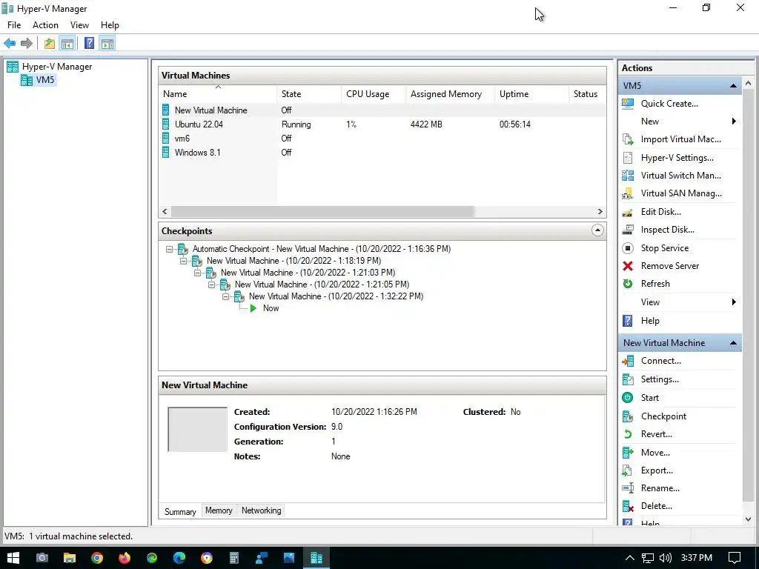Sort by the Uptime column header
759x569 pixels.
pyautogui.click(x=531, y=94)
